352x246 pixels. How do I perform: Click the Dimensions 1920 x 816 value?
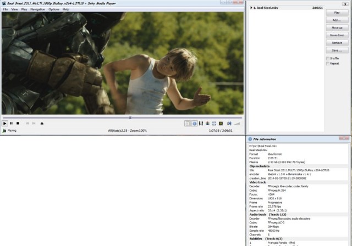coord(274,199)
